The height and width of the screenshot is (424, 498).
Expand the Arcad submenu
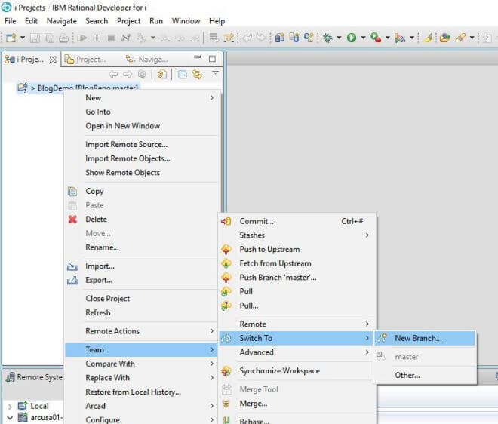[141, 406]
